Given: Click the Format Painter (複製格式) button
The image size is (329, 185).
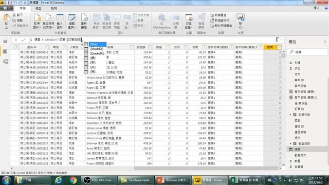Looking at the screenshot, I should [x=21, y=26].
